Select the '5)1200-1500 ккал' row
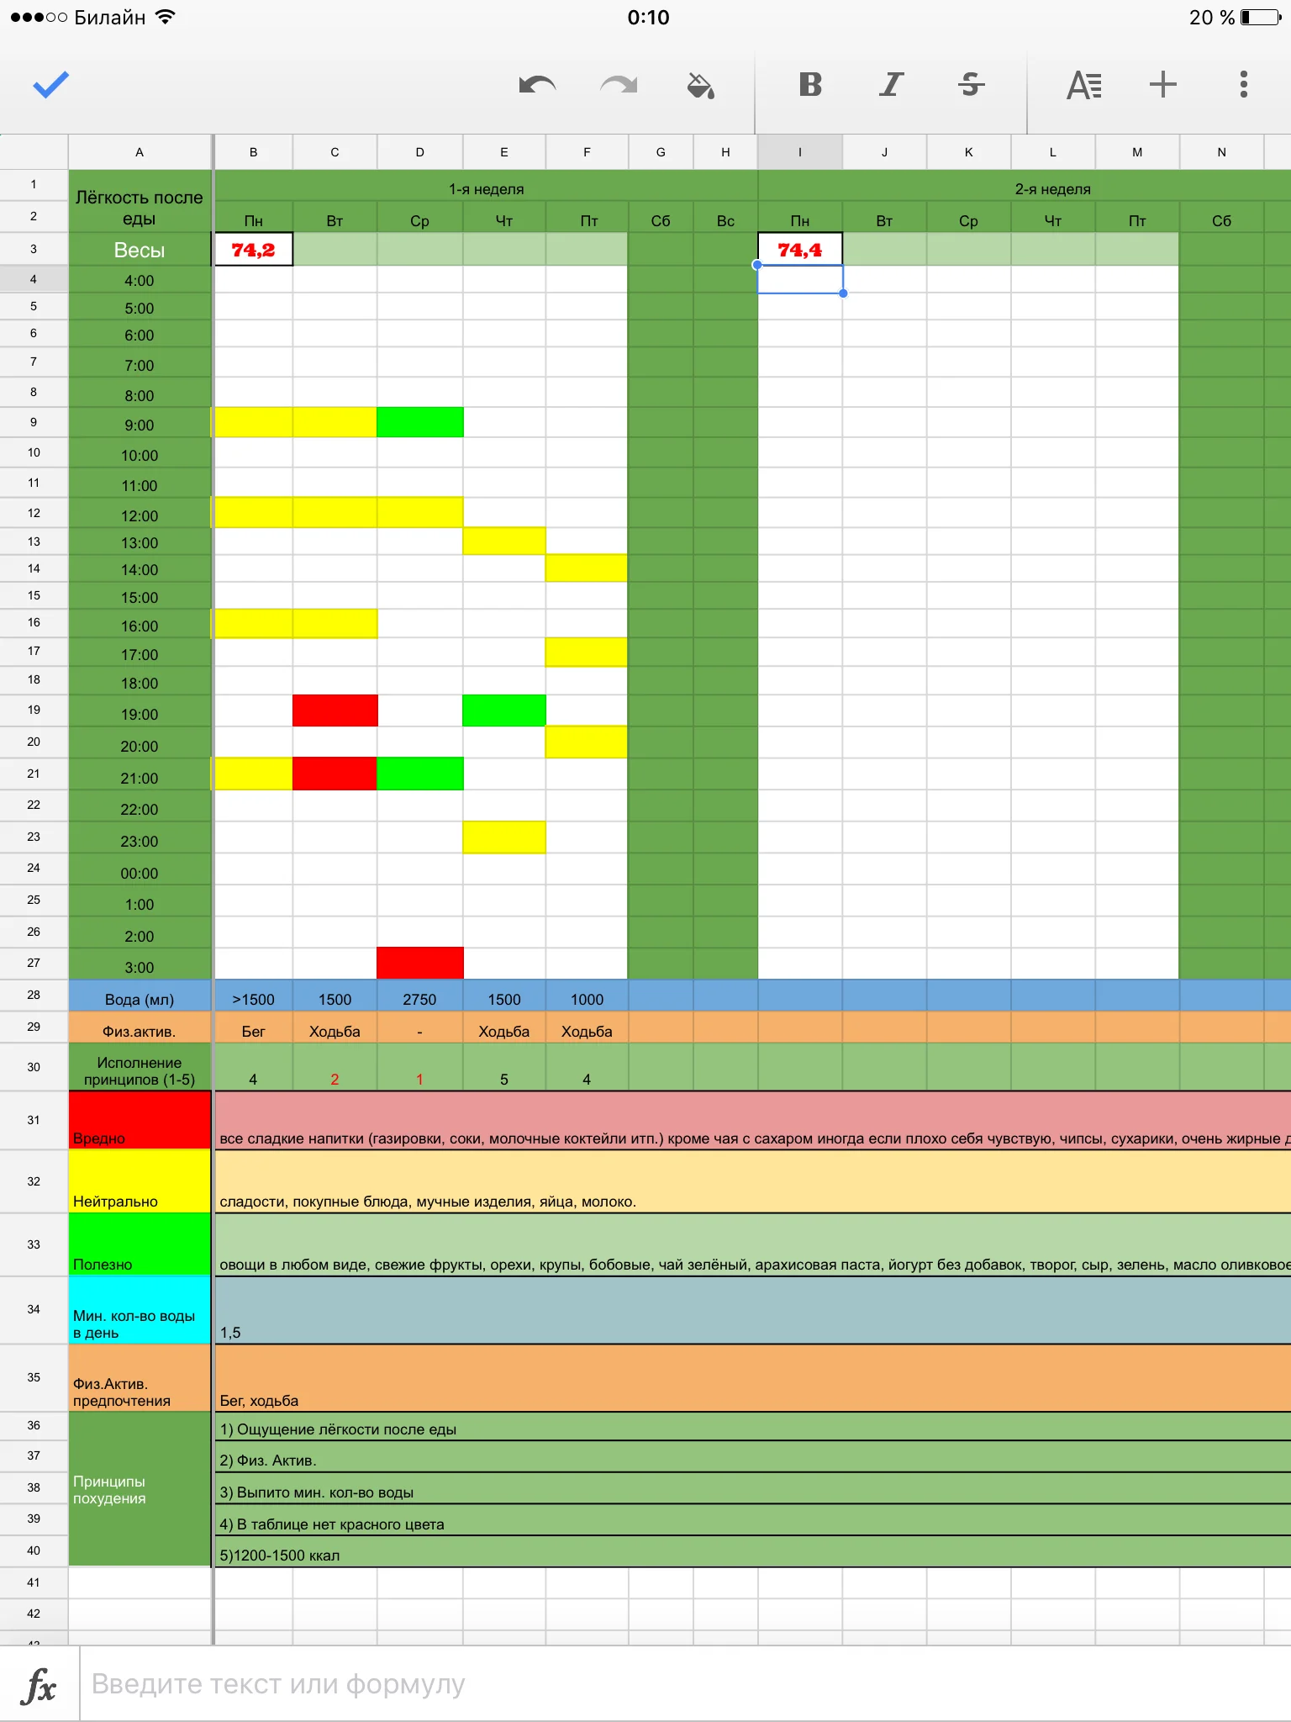The image size is (1291, 1722). [753, 1552]
